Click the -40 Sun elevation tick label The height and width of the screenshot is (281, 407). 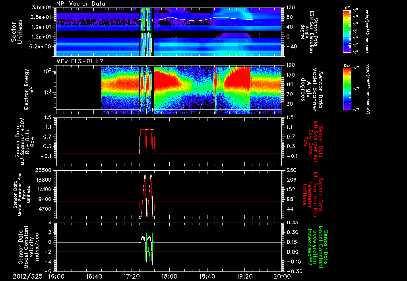[291, 46]
